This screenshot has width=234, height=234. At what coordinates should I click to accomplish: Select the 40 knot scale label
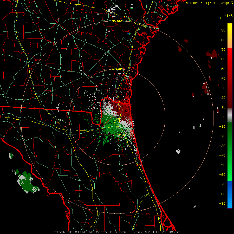point(223,79)
